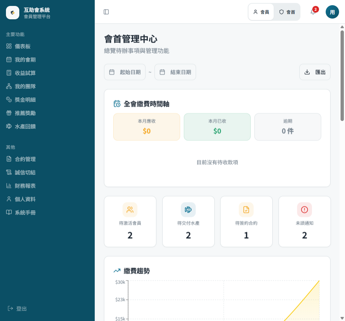Viewport: 345px width, 321px height.
Task: Open 收益試算 menu item
Action: [x=47, y=73]
